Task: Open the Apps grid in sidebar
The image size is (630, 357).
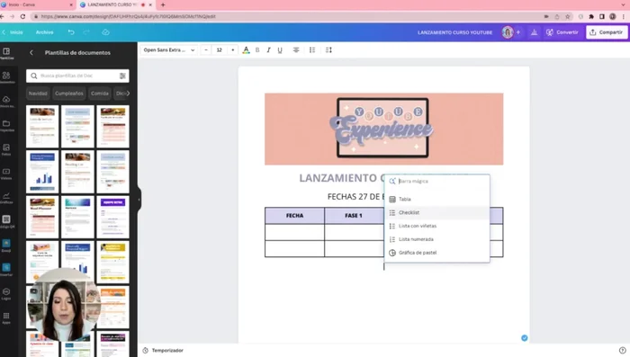Action: pos(6,317)
